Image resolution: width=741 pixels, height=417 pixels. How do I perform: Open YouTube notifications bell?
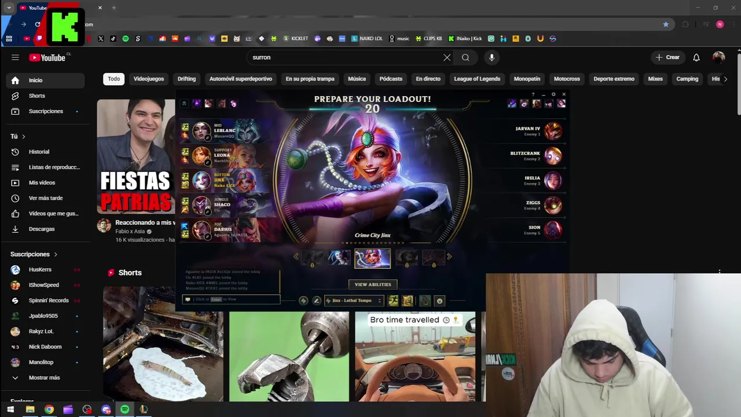pos(696,57)
